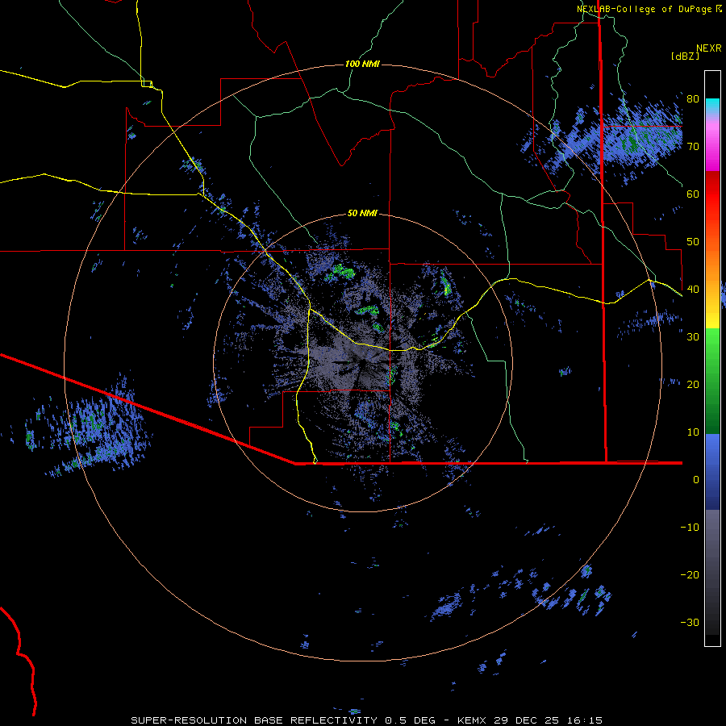Screen dimensions: 726x726
Task: Click the 70 dBZ scale value
Action: 693,147
